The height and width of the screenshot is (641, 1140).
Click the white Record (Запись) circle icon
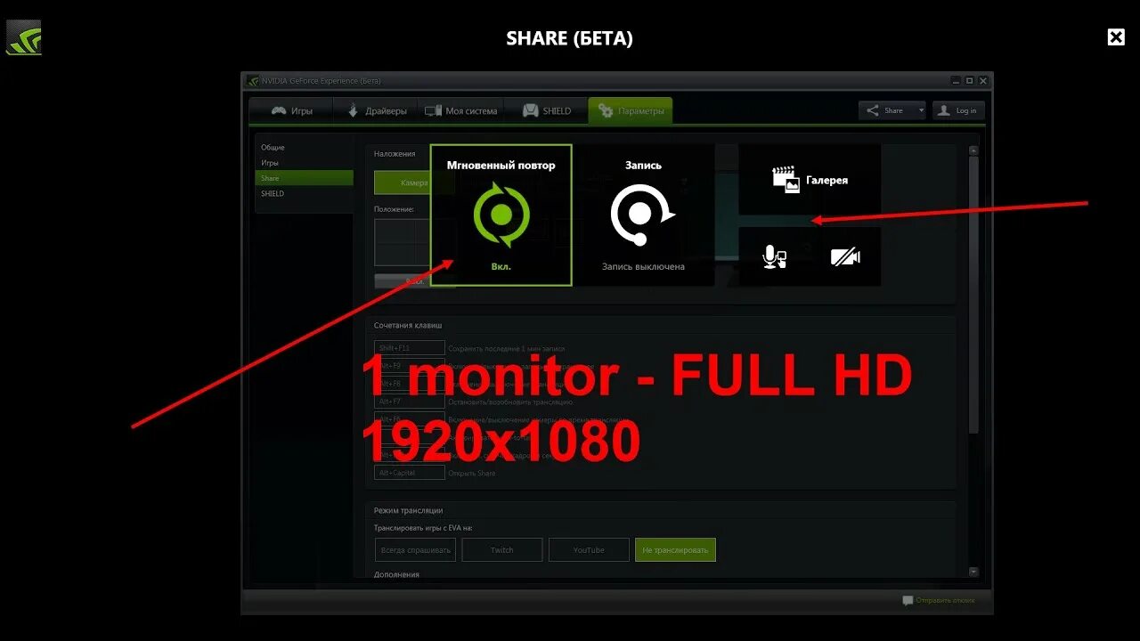641,215
